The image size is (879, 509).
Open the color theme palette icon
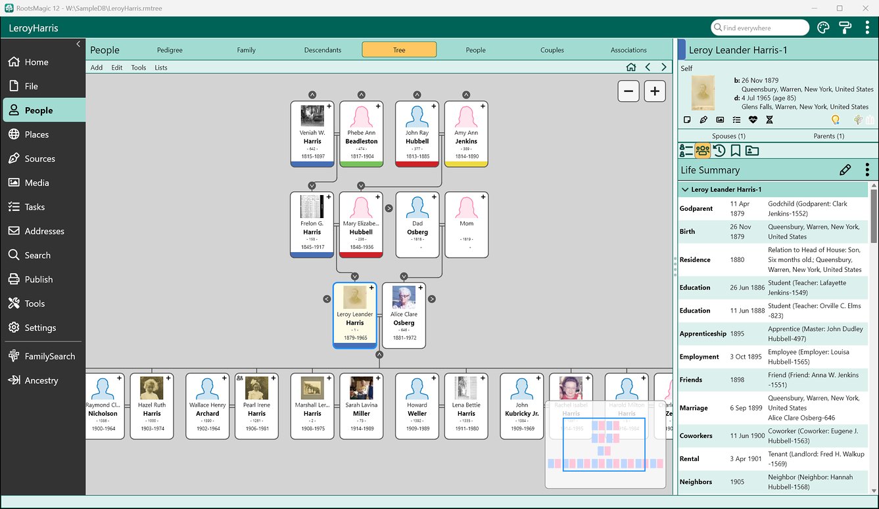(823, 28)
